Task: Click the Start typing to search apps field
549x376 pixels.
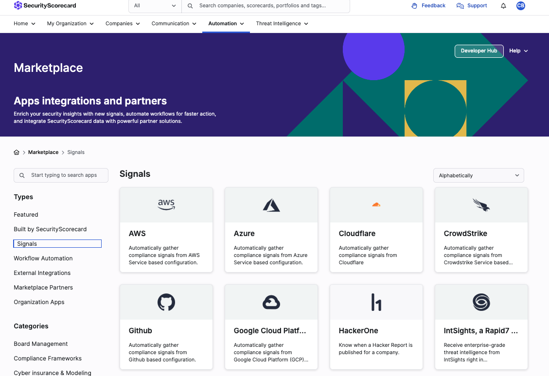Action: pos(61,175)
